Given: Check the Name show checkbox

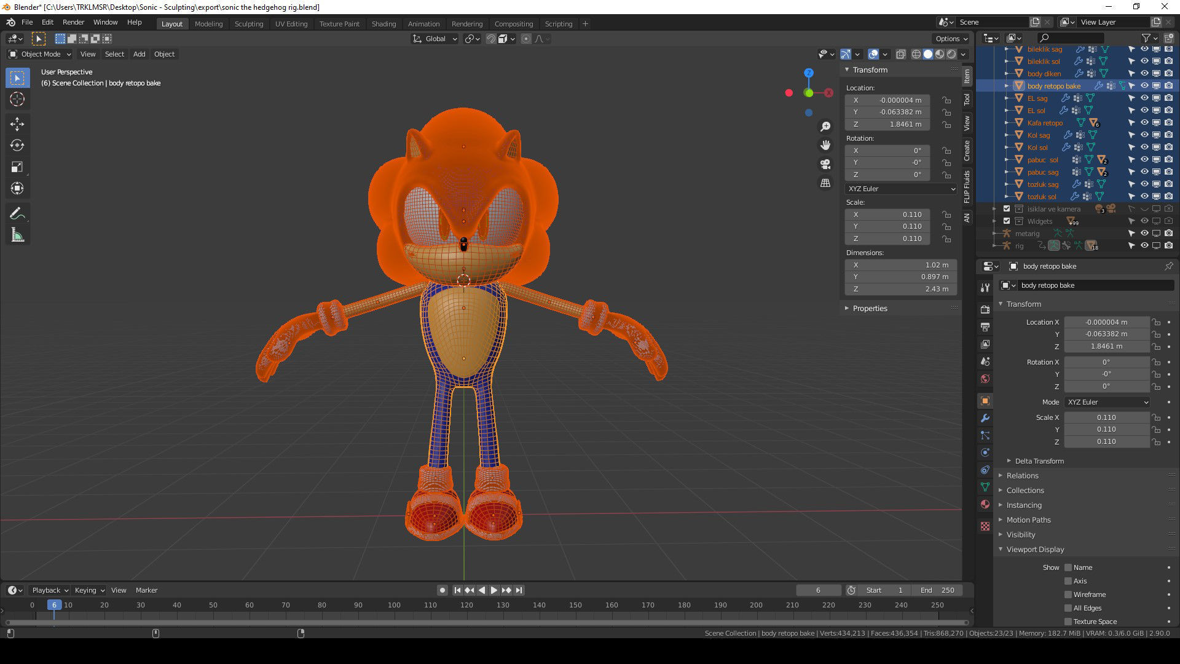Looking at the screenshot, I should [x=1068, y=567].
